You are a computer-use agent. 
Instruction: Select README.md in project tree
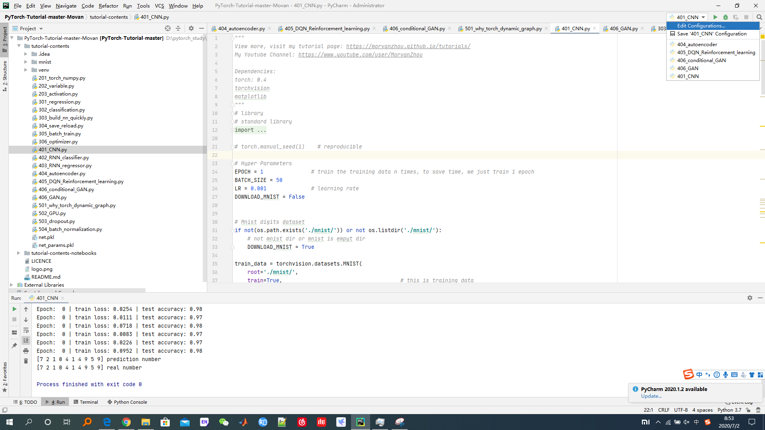pos(45,277)
